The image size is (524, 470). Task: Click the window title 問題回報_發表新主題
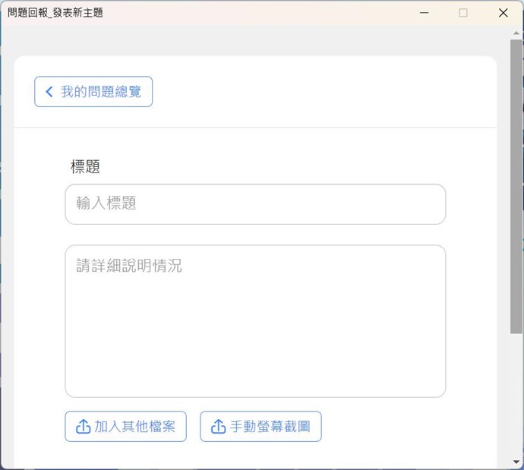55,13
